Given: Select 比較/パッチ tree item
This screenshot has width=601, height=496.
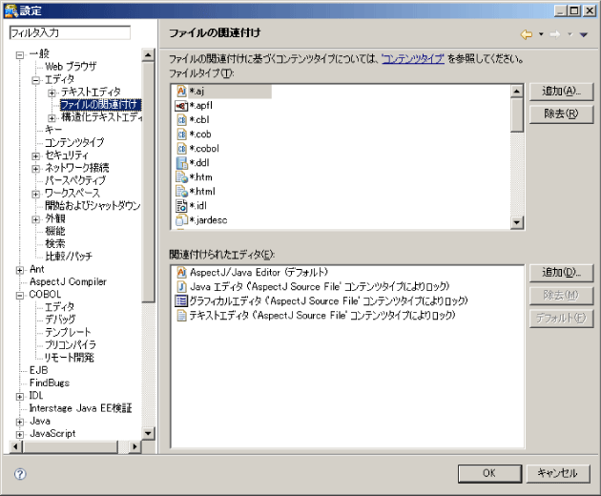Looking at the screenshot, I should coord(69,256).
